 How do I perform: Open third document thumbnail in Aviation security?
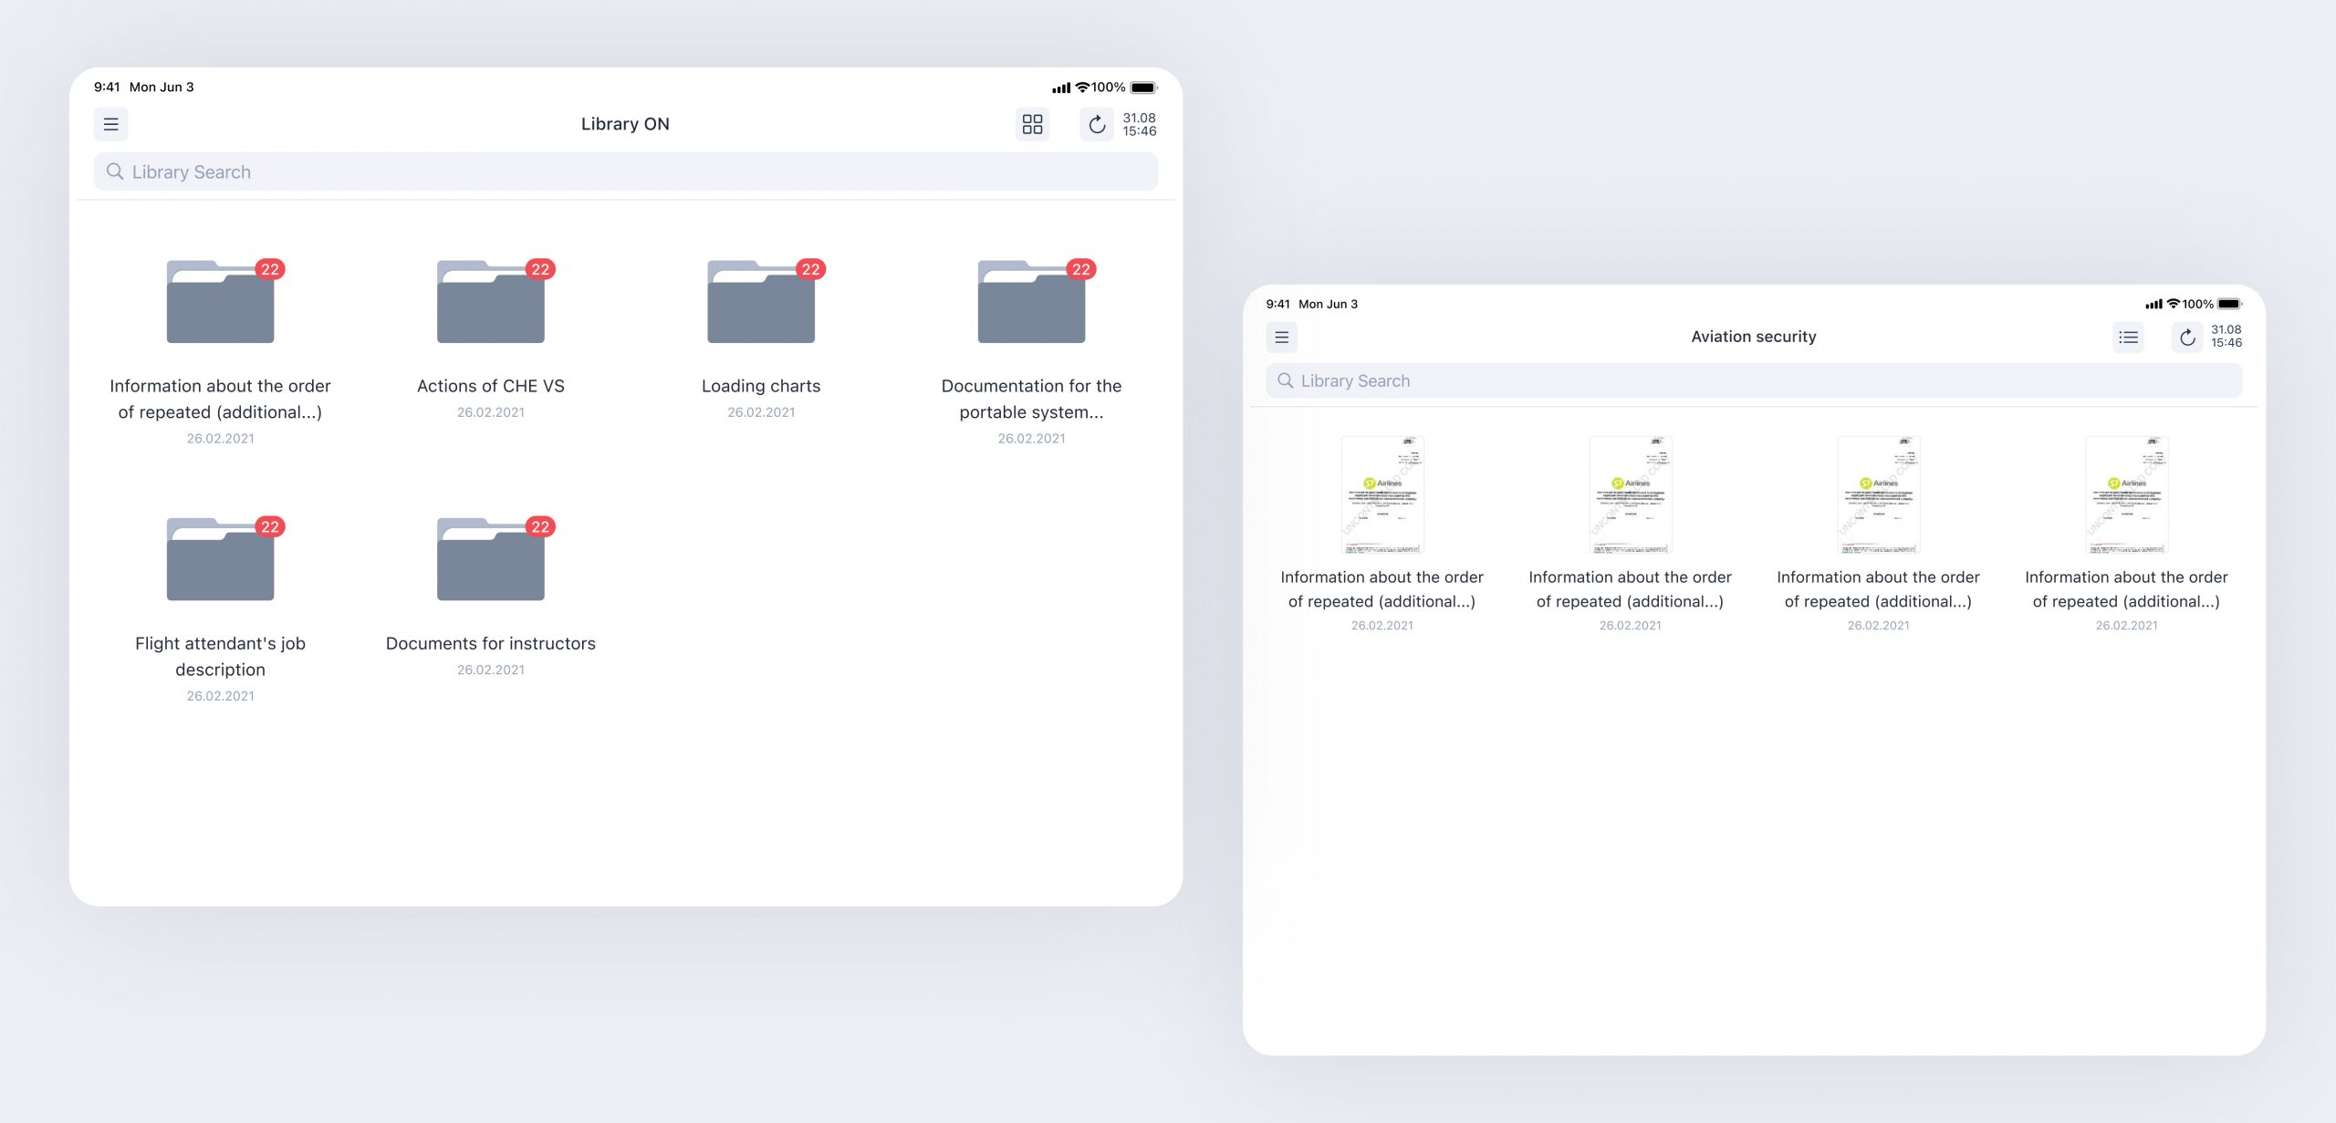(x=1878, y=494)
